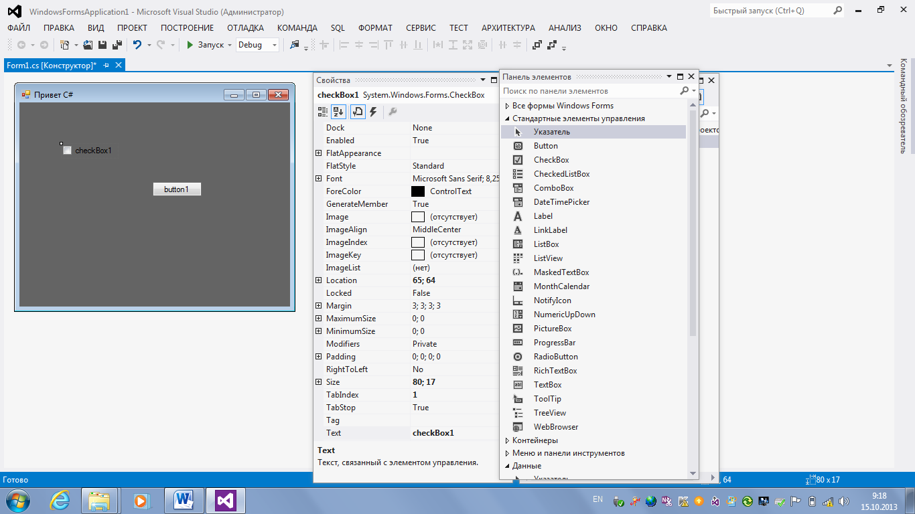Expand the Контейнеры toolbox group
The width and height of the screenshot is (915, 514).
[x=507, y=440]
